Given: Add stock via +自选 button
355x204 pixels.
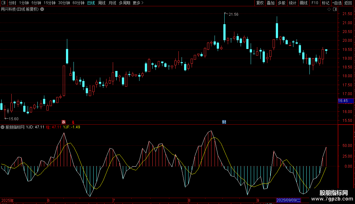Looking at the screenshot, I should coord(336,3).
